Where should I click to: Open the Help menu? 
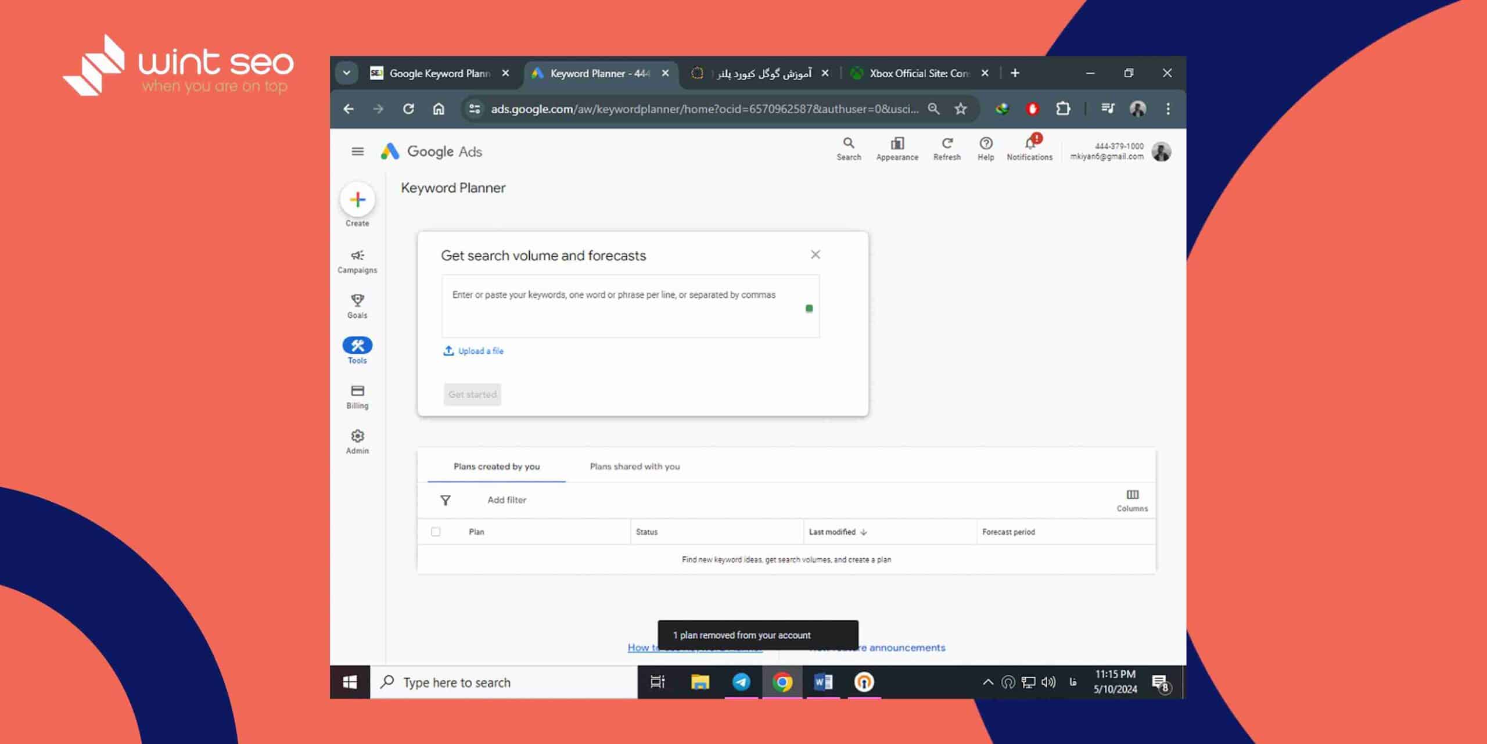click(x=986, y=149)
